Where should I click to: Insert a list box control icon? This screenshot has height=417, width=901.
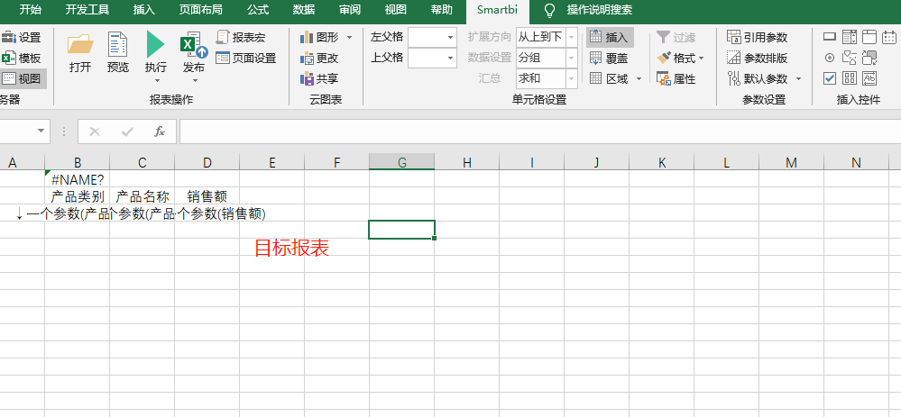click(x=850, y=37)
